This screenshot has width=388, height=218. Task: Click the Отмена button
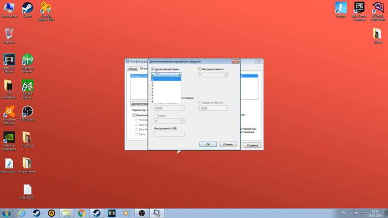[228, 144]
